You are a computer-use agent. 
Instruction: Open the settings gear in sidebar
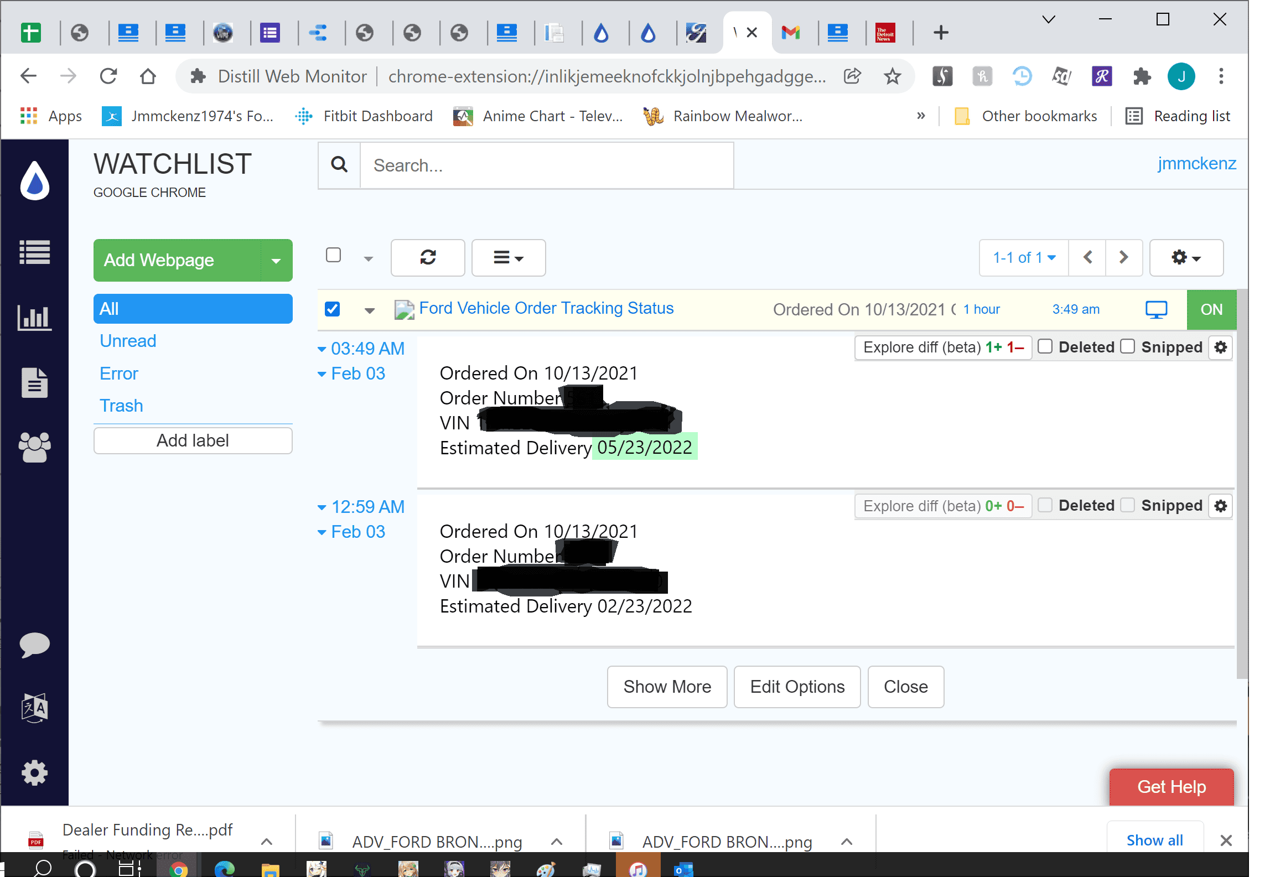(35, 772)
